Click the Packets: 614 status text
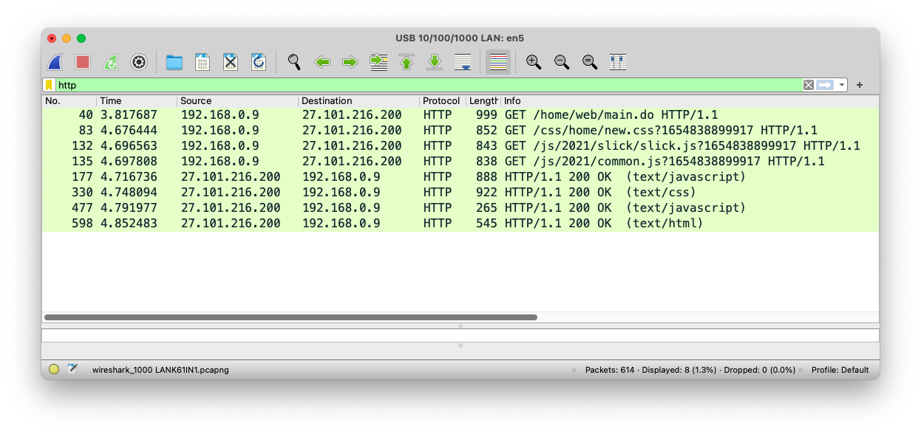The width and height of the screenshot is (921, 434). tap(609, 370)
